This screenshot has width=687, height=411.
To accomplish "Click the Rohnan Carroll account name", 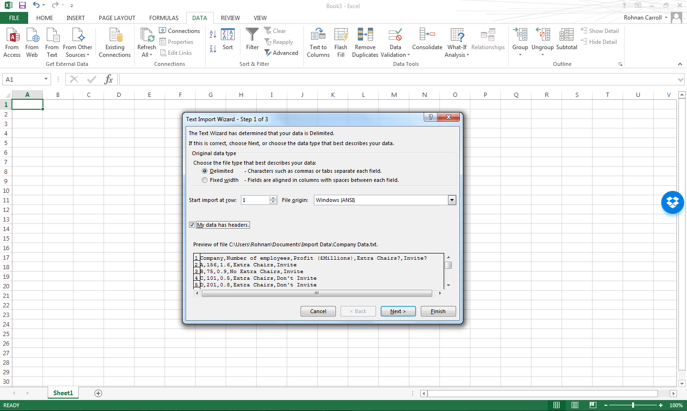I will coord(643,18).
